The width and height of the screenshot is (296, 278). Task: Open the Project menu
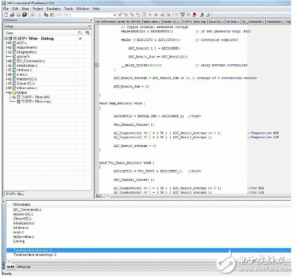38,9
